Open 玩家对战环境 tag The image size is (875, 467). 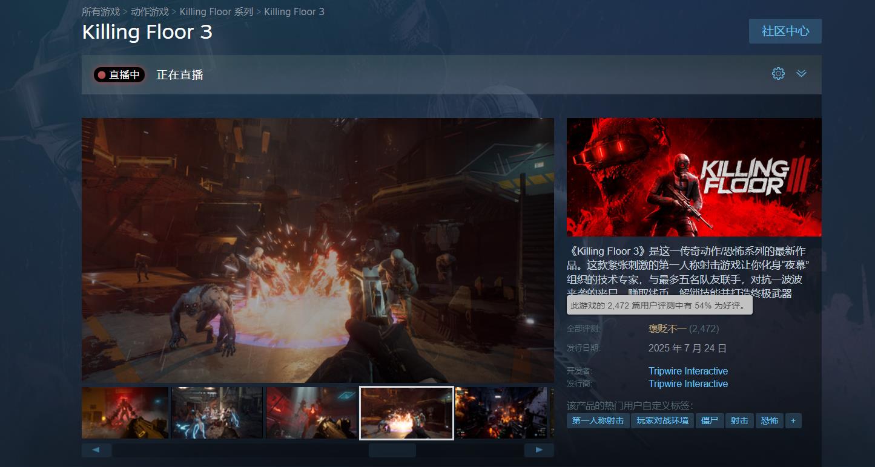(x=662, y=420)
